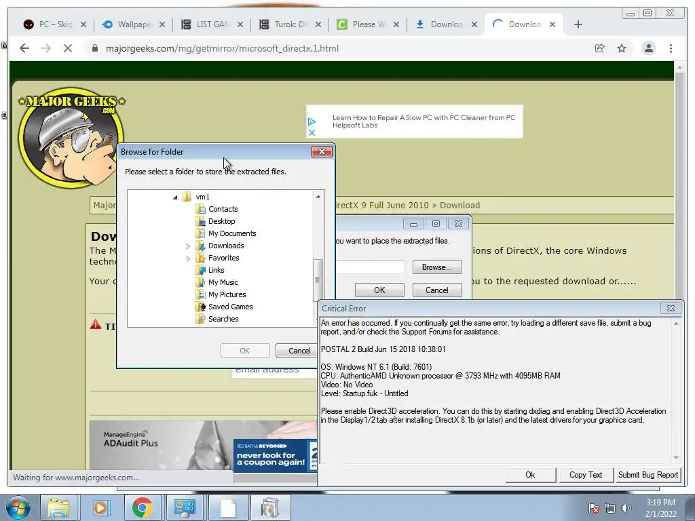Click the installer package taskbar icon
Image resolution: width=695 pixels, height=521 pixels.
270,507
